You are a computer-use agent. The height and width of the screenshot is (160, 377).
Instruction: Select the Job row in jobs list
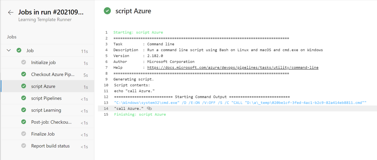point(47,51)
